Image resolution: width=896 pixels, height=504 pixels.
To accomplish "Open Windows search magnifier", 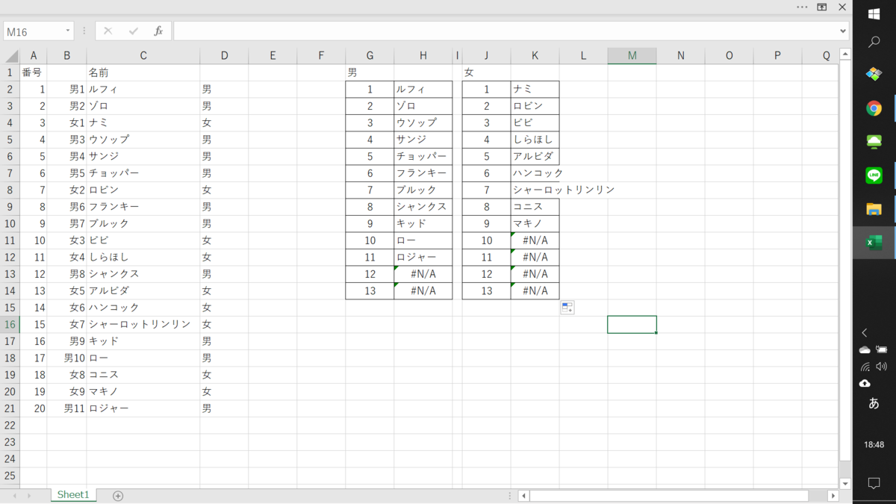I will (x=874, y=42).
